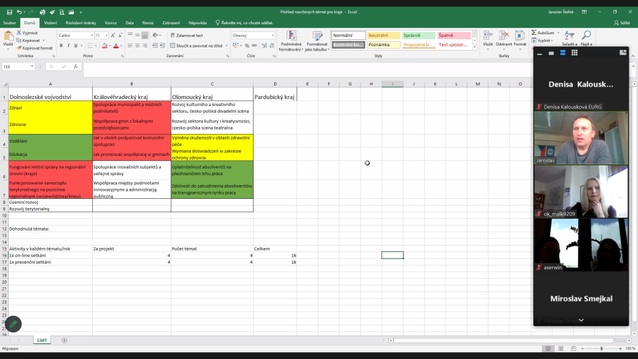The width and height of the screenshot is (638, 359).
Task: Open Podmíněné formátování conditional formatting
Action: click(291, 41)
